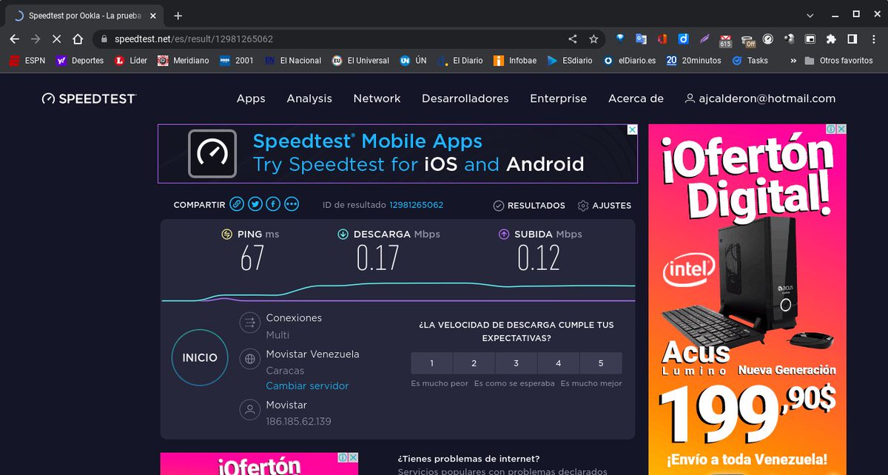
Task: Open the Network menu item
Action: [377, 98]
